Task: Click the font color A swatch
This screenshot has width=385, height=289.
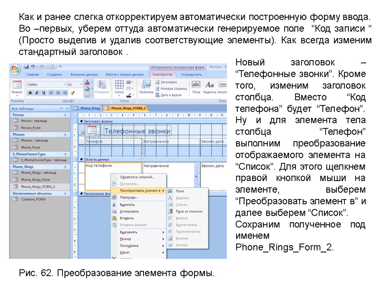Action: 87,82
